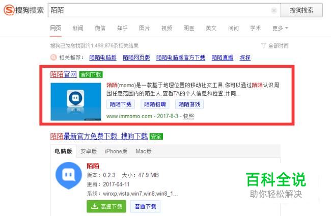Switch to the 学术 tab
Viewport: 331px width, 216px height.
(256, 28)
